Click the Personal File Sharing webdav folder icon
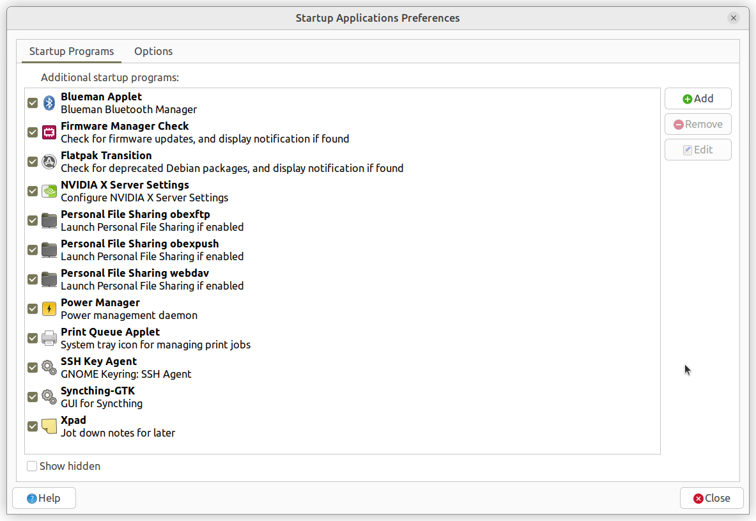 pos(49,279)
